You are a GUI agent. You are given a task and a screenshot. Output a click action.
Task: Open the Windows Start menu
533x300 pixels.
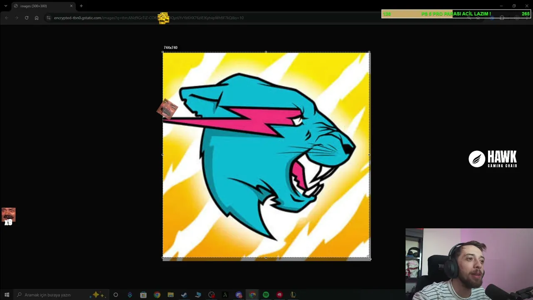click(7, 295)
